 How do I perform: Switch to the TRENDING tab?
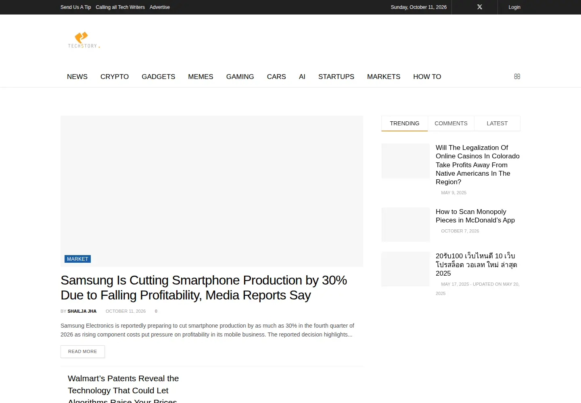click(x=405, y=123)
